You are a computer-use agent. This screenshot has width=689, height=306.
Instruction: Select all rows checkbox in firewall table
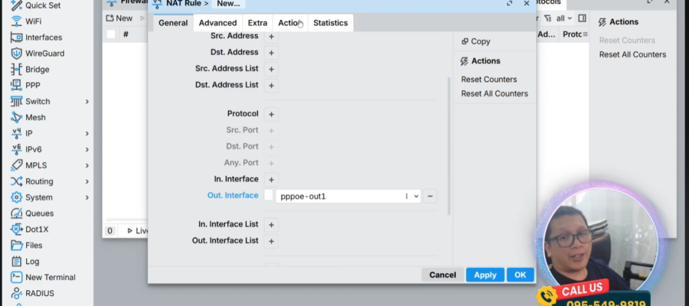coord(111,34)
